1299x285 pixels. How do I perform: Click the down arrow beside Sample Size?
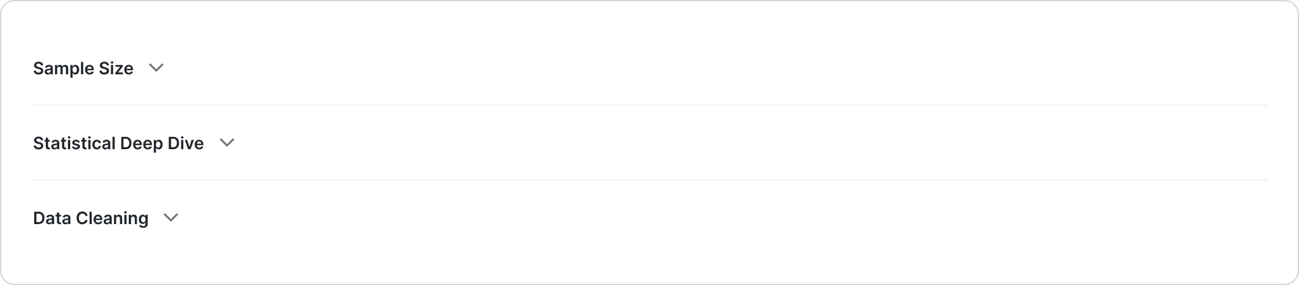156,68
